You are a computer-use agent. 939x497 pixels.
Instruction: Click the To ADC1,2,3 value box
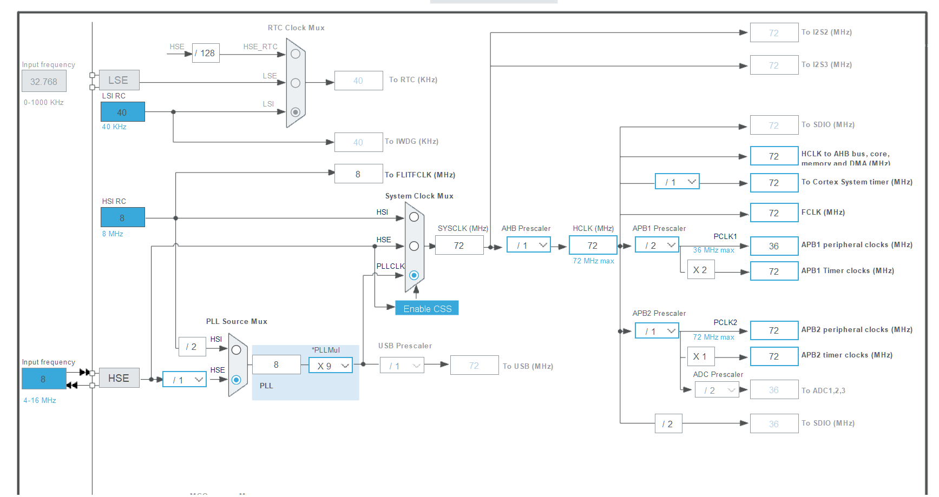pyautogui.click(x=774, y=390)
